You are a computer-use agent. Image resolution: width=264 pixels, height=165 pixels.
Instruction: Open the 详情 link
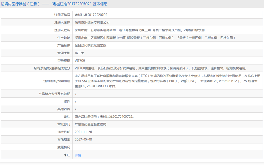[x=78, y=155]
